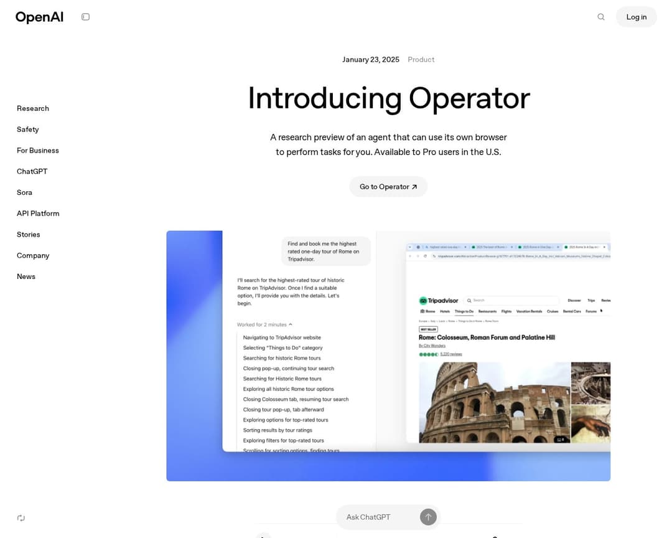Open the ChatGPT menu item
Image resolution: width=672 pixels, height=538 pixels.
tap(32, 172)
